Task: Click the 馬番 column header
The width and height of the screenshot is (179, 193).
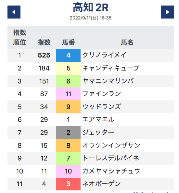Action: coord(68,43)
